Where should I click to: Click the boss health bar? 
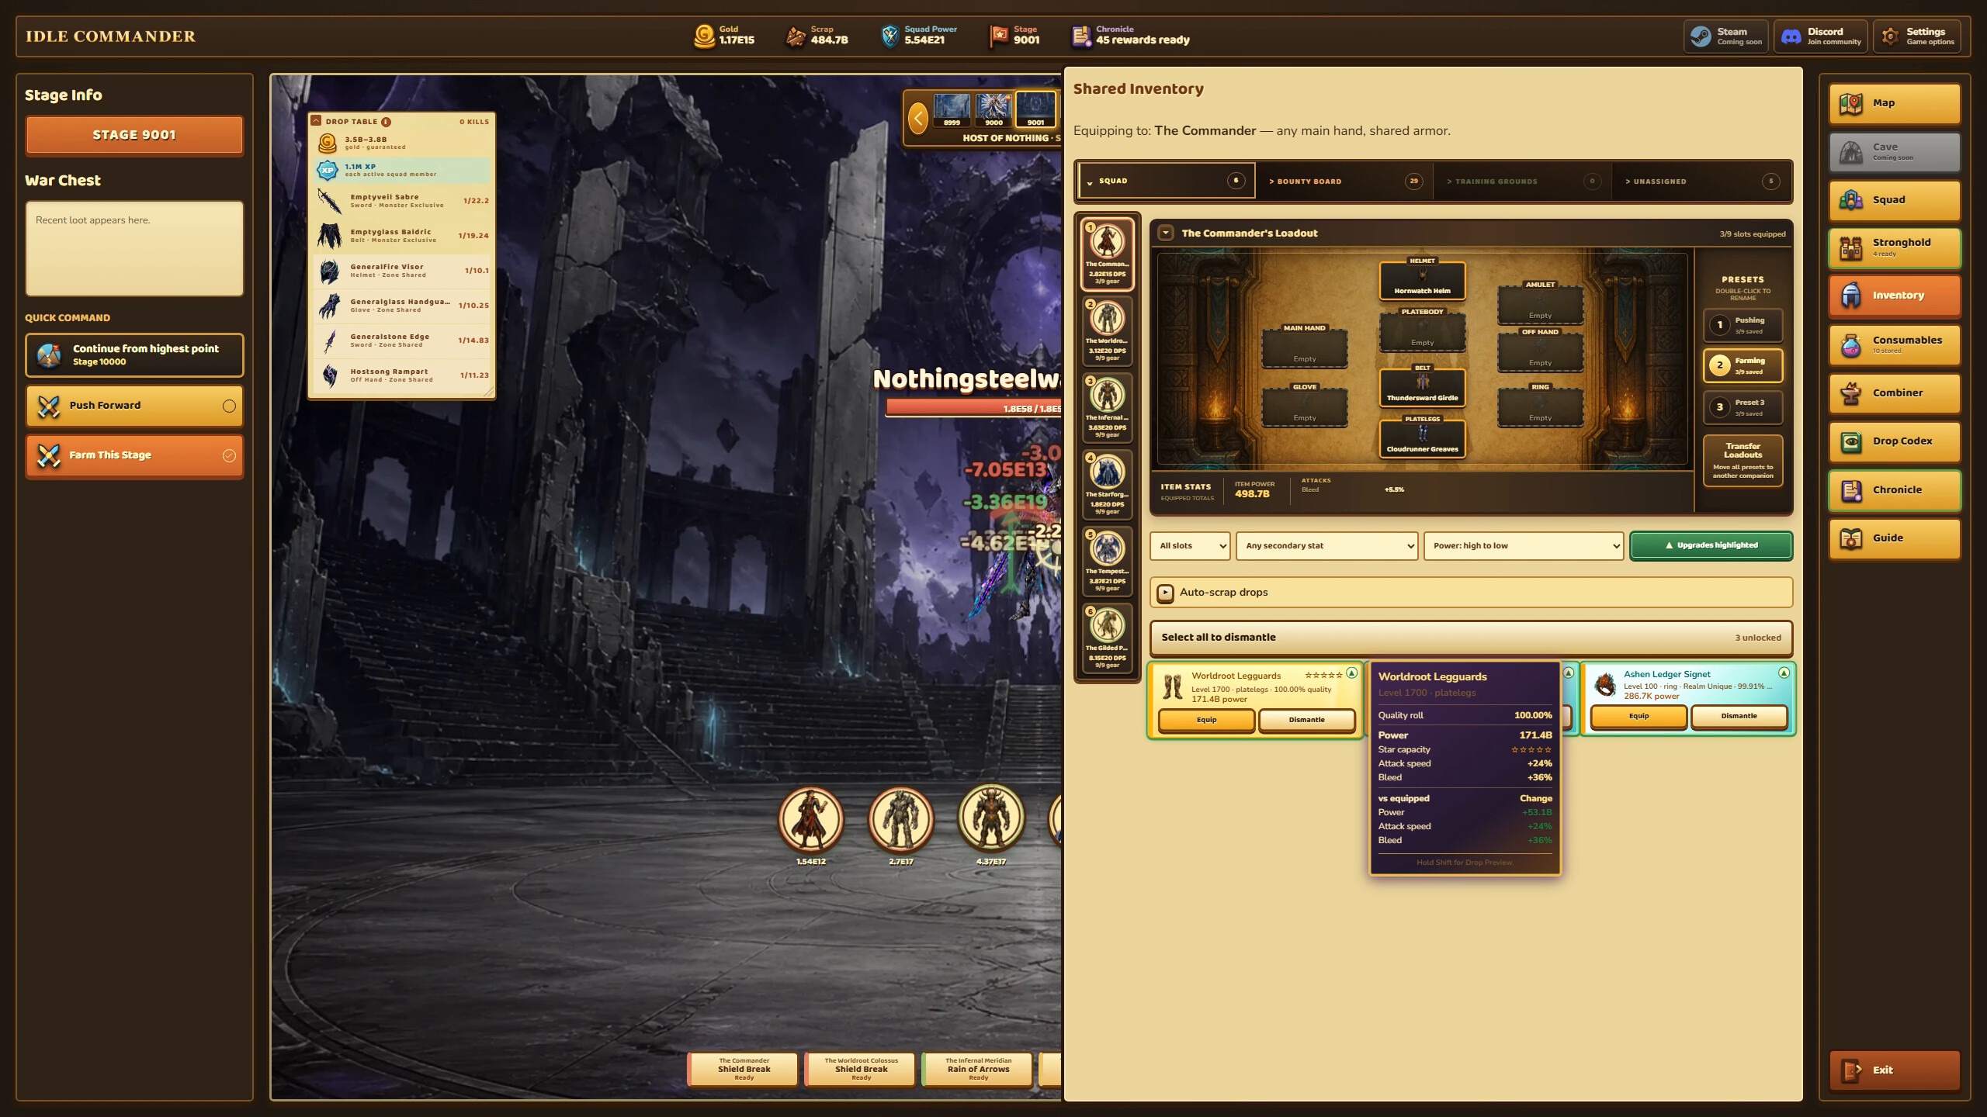pos(974,409)
